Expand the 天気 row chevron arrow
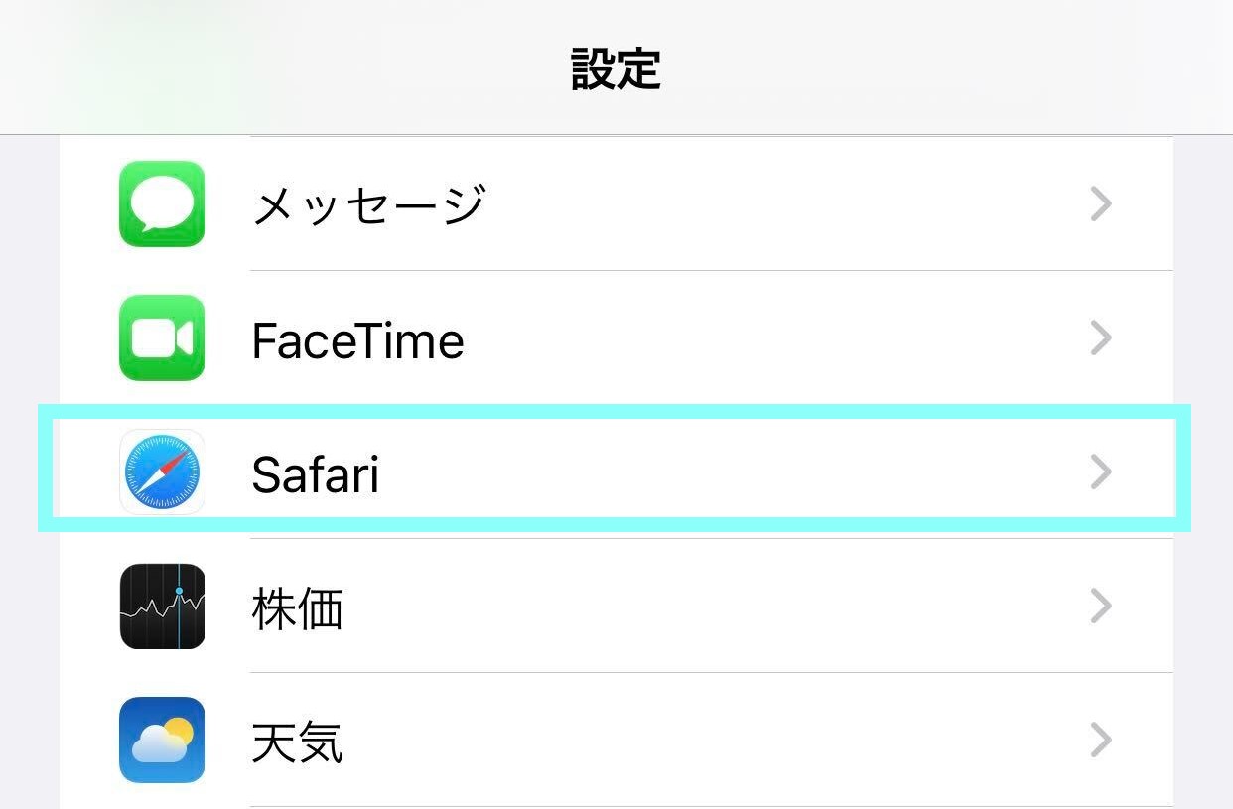Image resolution: width=1233 pixels, height=809 pixels. (1100, 741)
